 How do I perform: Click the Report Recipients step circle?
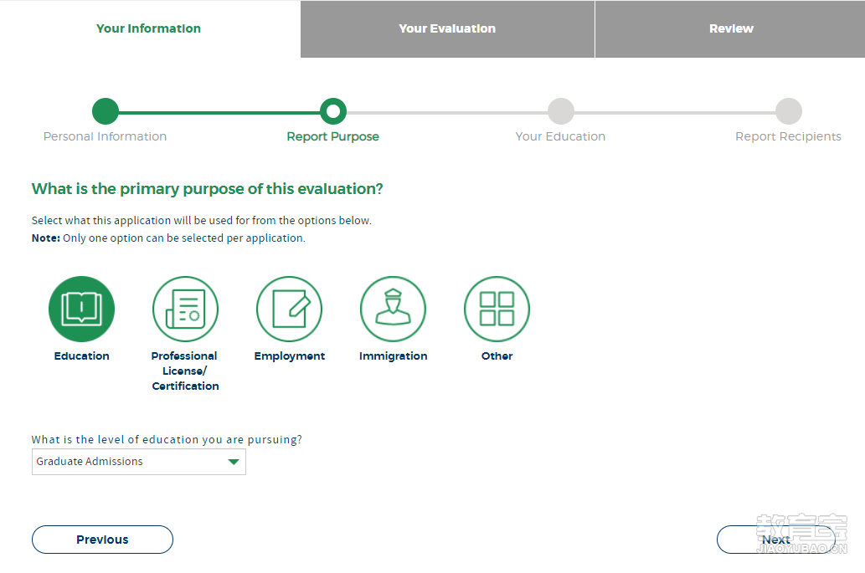pos(789,111)
